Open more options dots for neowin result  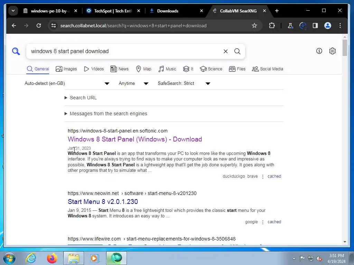click(x=263, y=222)
